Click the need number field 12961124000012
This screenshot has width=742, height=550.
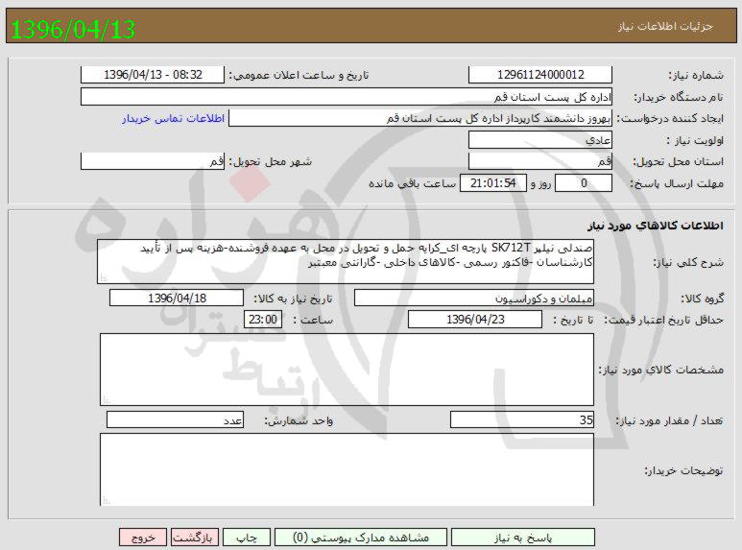point(540,75)
